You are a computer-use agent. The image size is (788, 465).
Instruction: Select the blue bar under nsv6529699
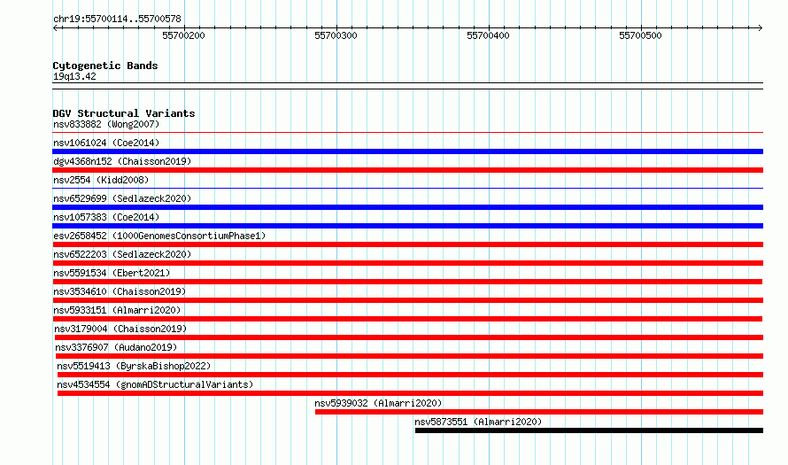click(x=407, y=207)
